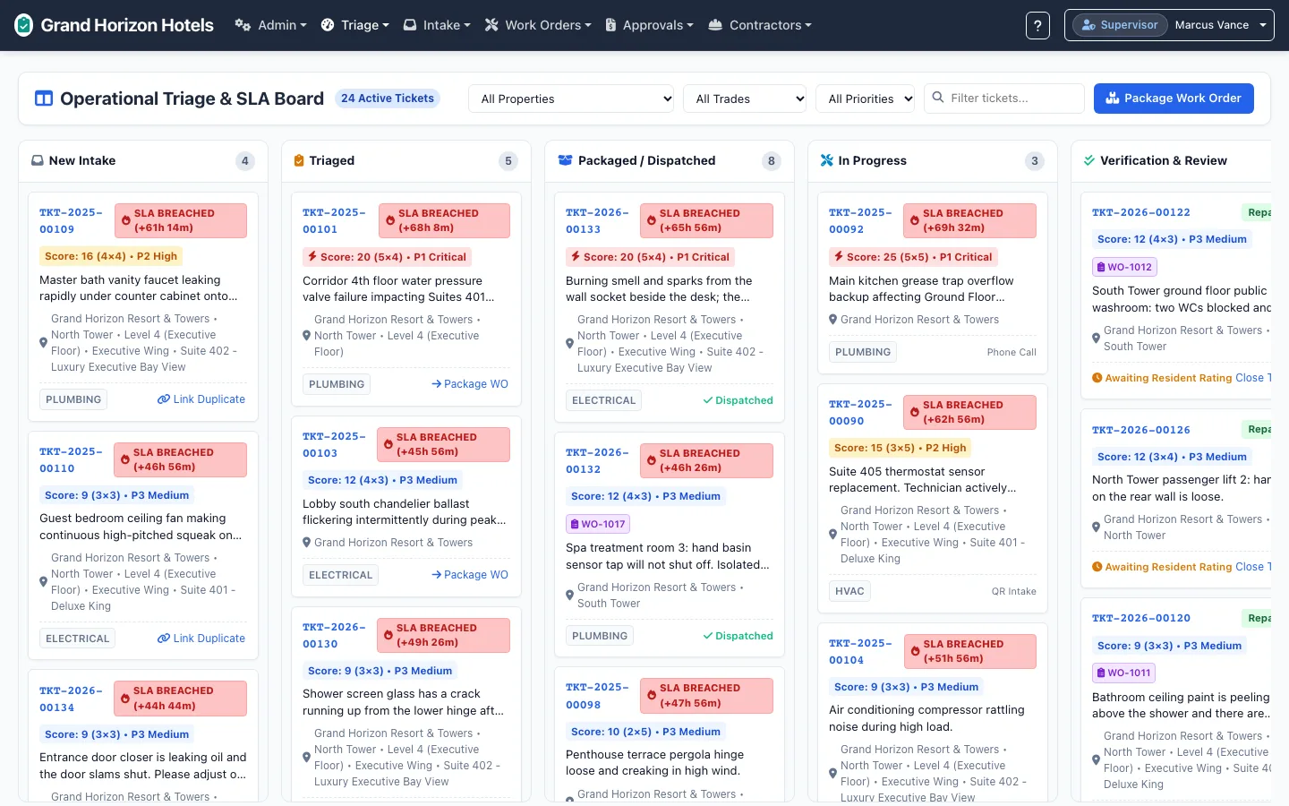Click the WO-1012 work order tag

pos(1124,267)
